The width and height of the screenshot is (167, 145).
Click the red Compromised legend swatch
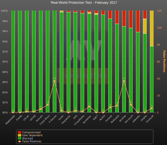tap(20, 132)
